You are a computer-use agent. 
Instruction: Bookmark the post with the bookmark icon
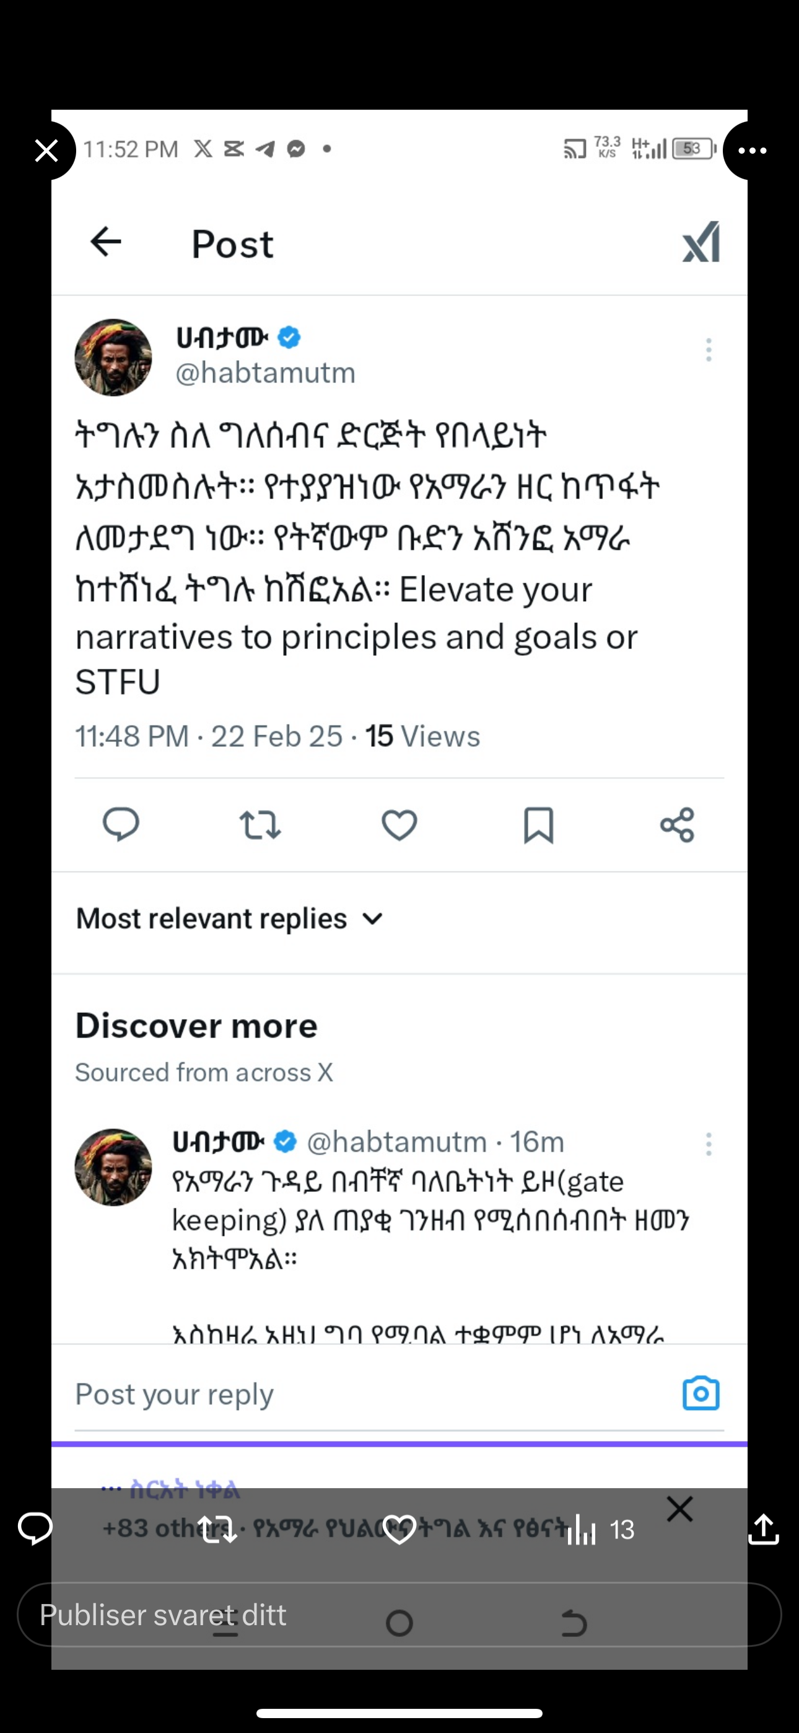tap(538, 825)
